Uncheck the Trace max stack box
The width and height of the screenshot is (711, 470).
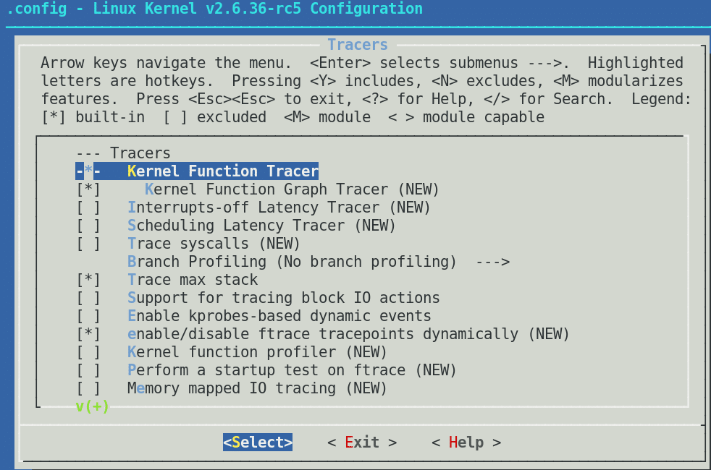pyautogui.click(x=88, y=280)
